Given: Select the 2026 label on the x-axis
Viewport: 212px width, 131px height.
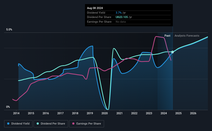Looking at the screenshot, I should pyautogui.click(x=193, y=113).
